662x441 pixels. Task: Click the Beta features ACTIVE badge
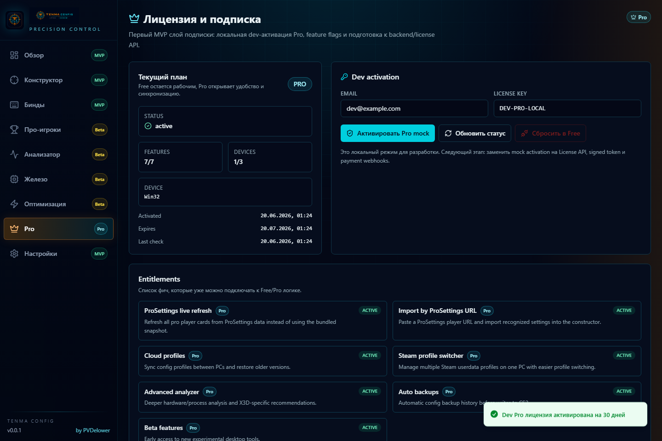coord(370,428)
